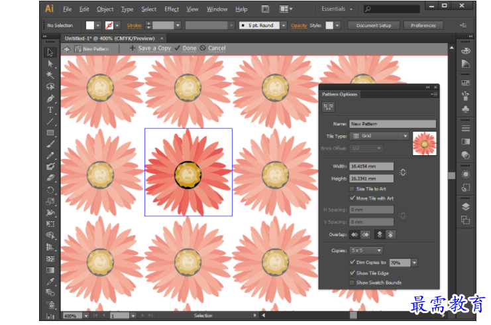This screenshot has width=491, height=325.
Task: Open the Window menu
Action: tap(217, 9)
